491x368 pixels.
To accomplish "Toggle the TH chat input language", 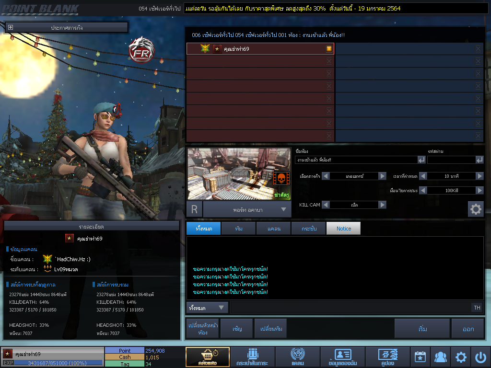I will tap(477, 308).
